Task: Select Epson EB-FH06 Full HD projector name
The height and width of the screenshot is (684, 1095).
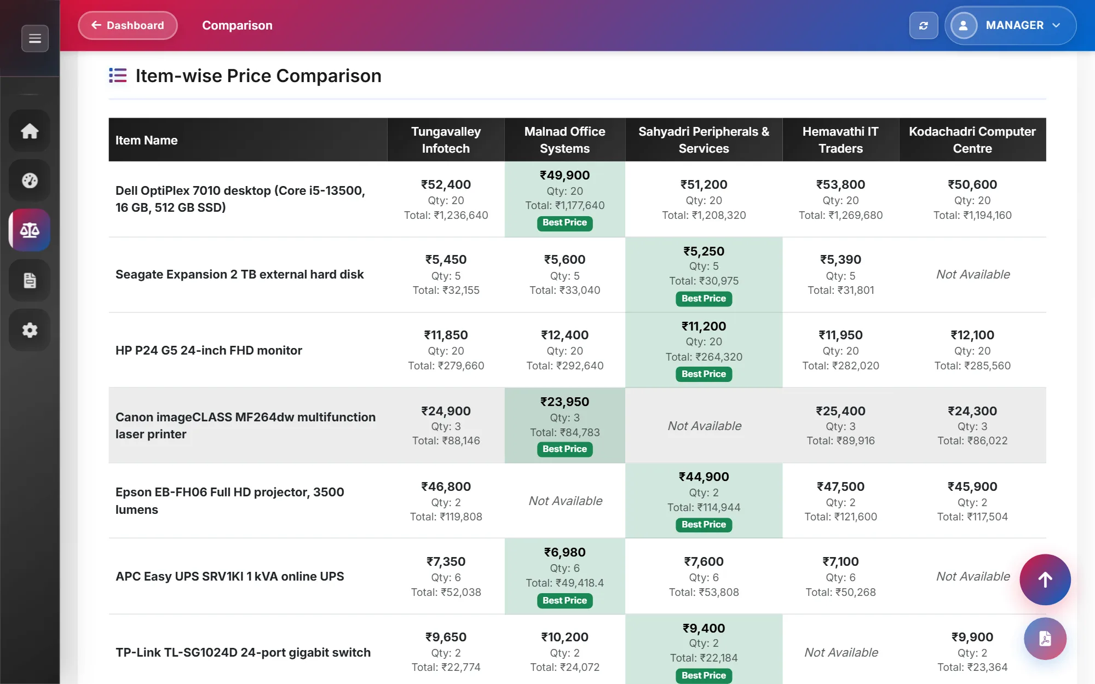Action: click(x=230, y=501)
